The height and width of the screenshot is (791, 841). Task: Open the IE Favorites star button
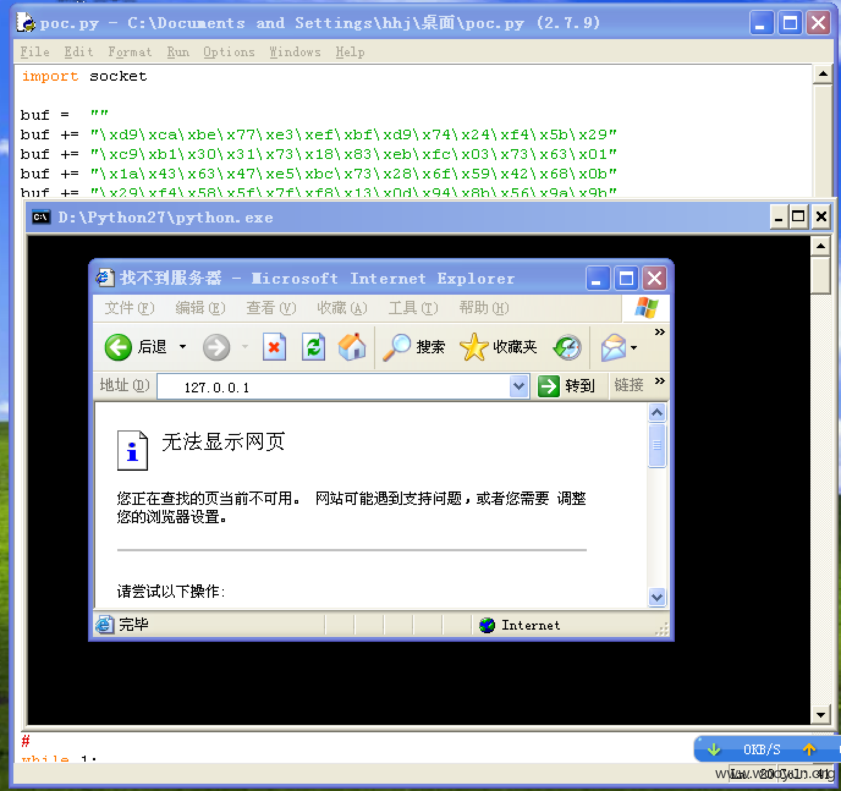pos(498,347)
